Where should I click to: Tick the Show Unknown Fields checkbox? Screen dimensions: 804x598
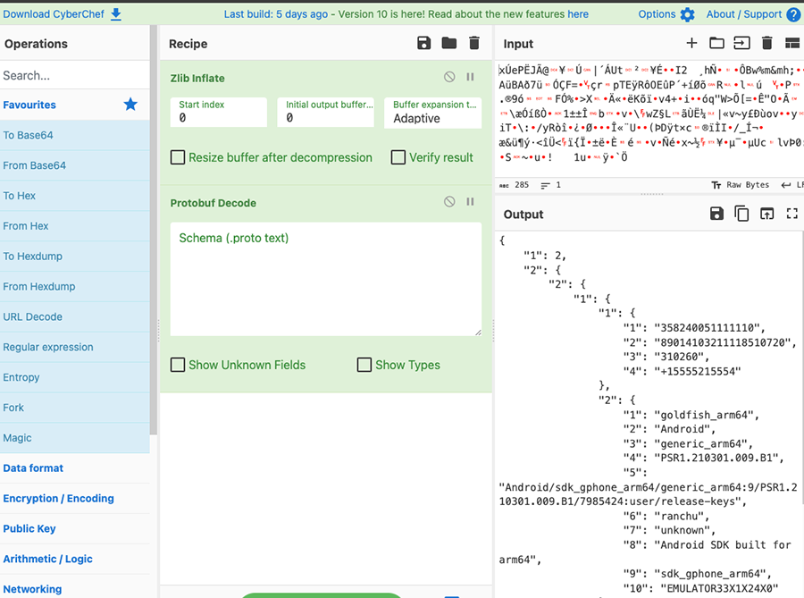point(179,365)
